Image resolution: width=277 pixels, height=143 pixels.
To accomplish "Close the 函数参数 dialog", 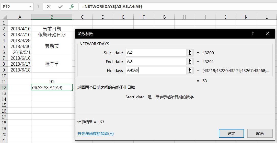I will tap(267, 34).
